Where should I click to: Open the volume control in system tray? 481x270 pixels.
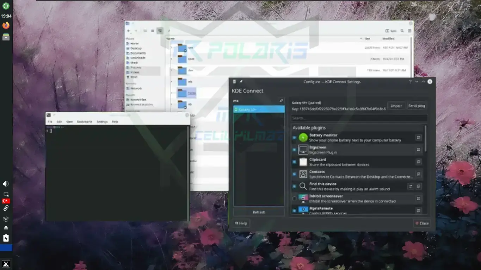[x=6, y=184]
